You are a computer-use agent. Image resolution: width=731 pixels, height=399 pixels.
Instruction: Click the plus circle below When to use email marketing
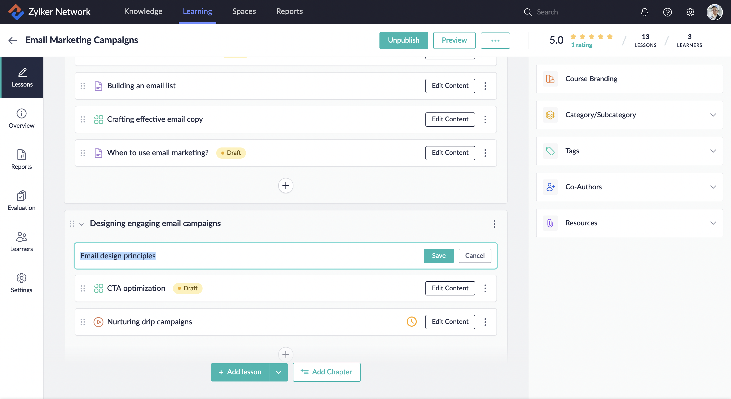286,186
